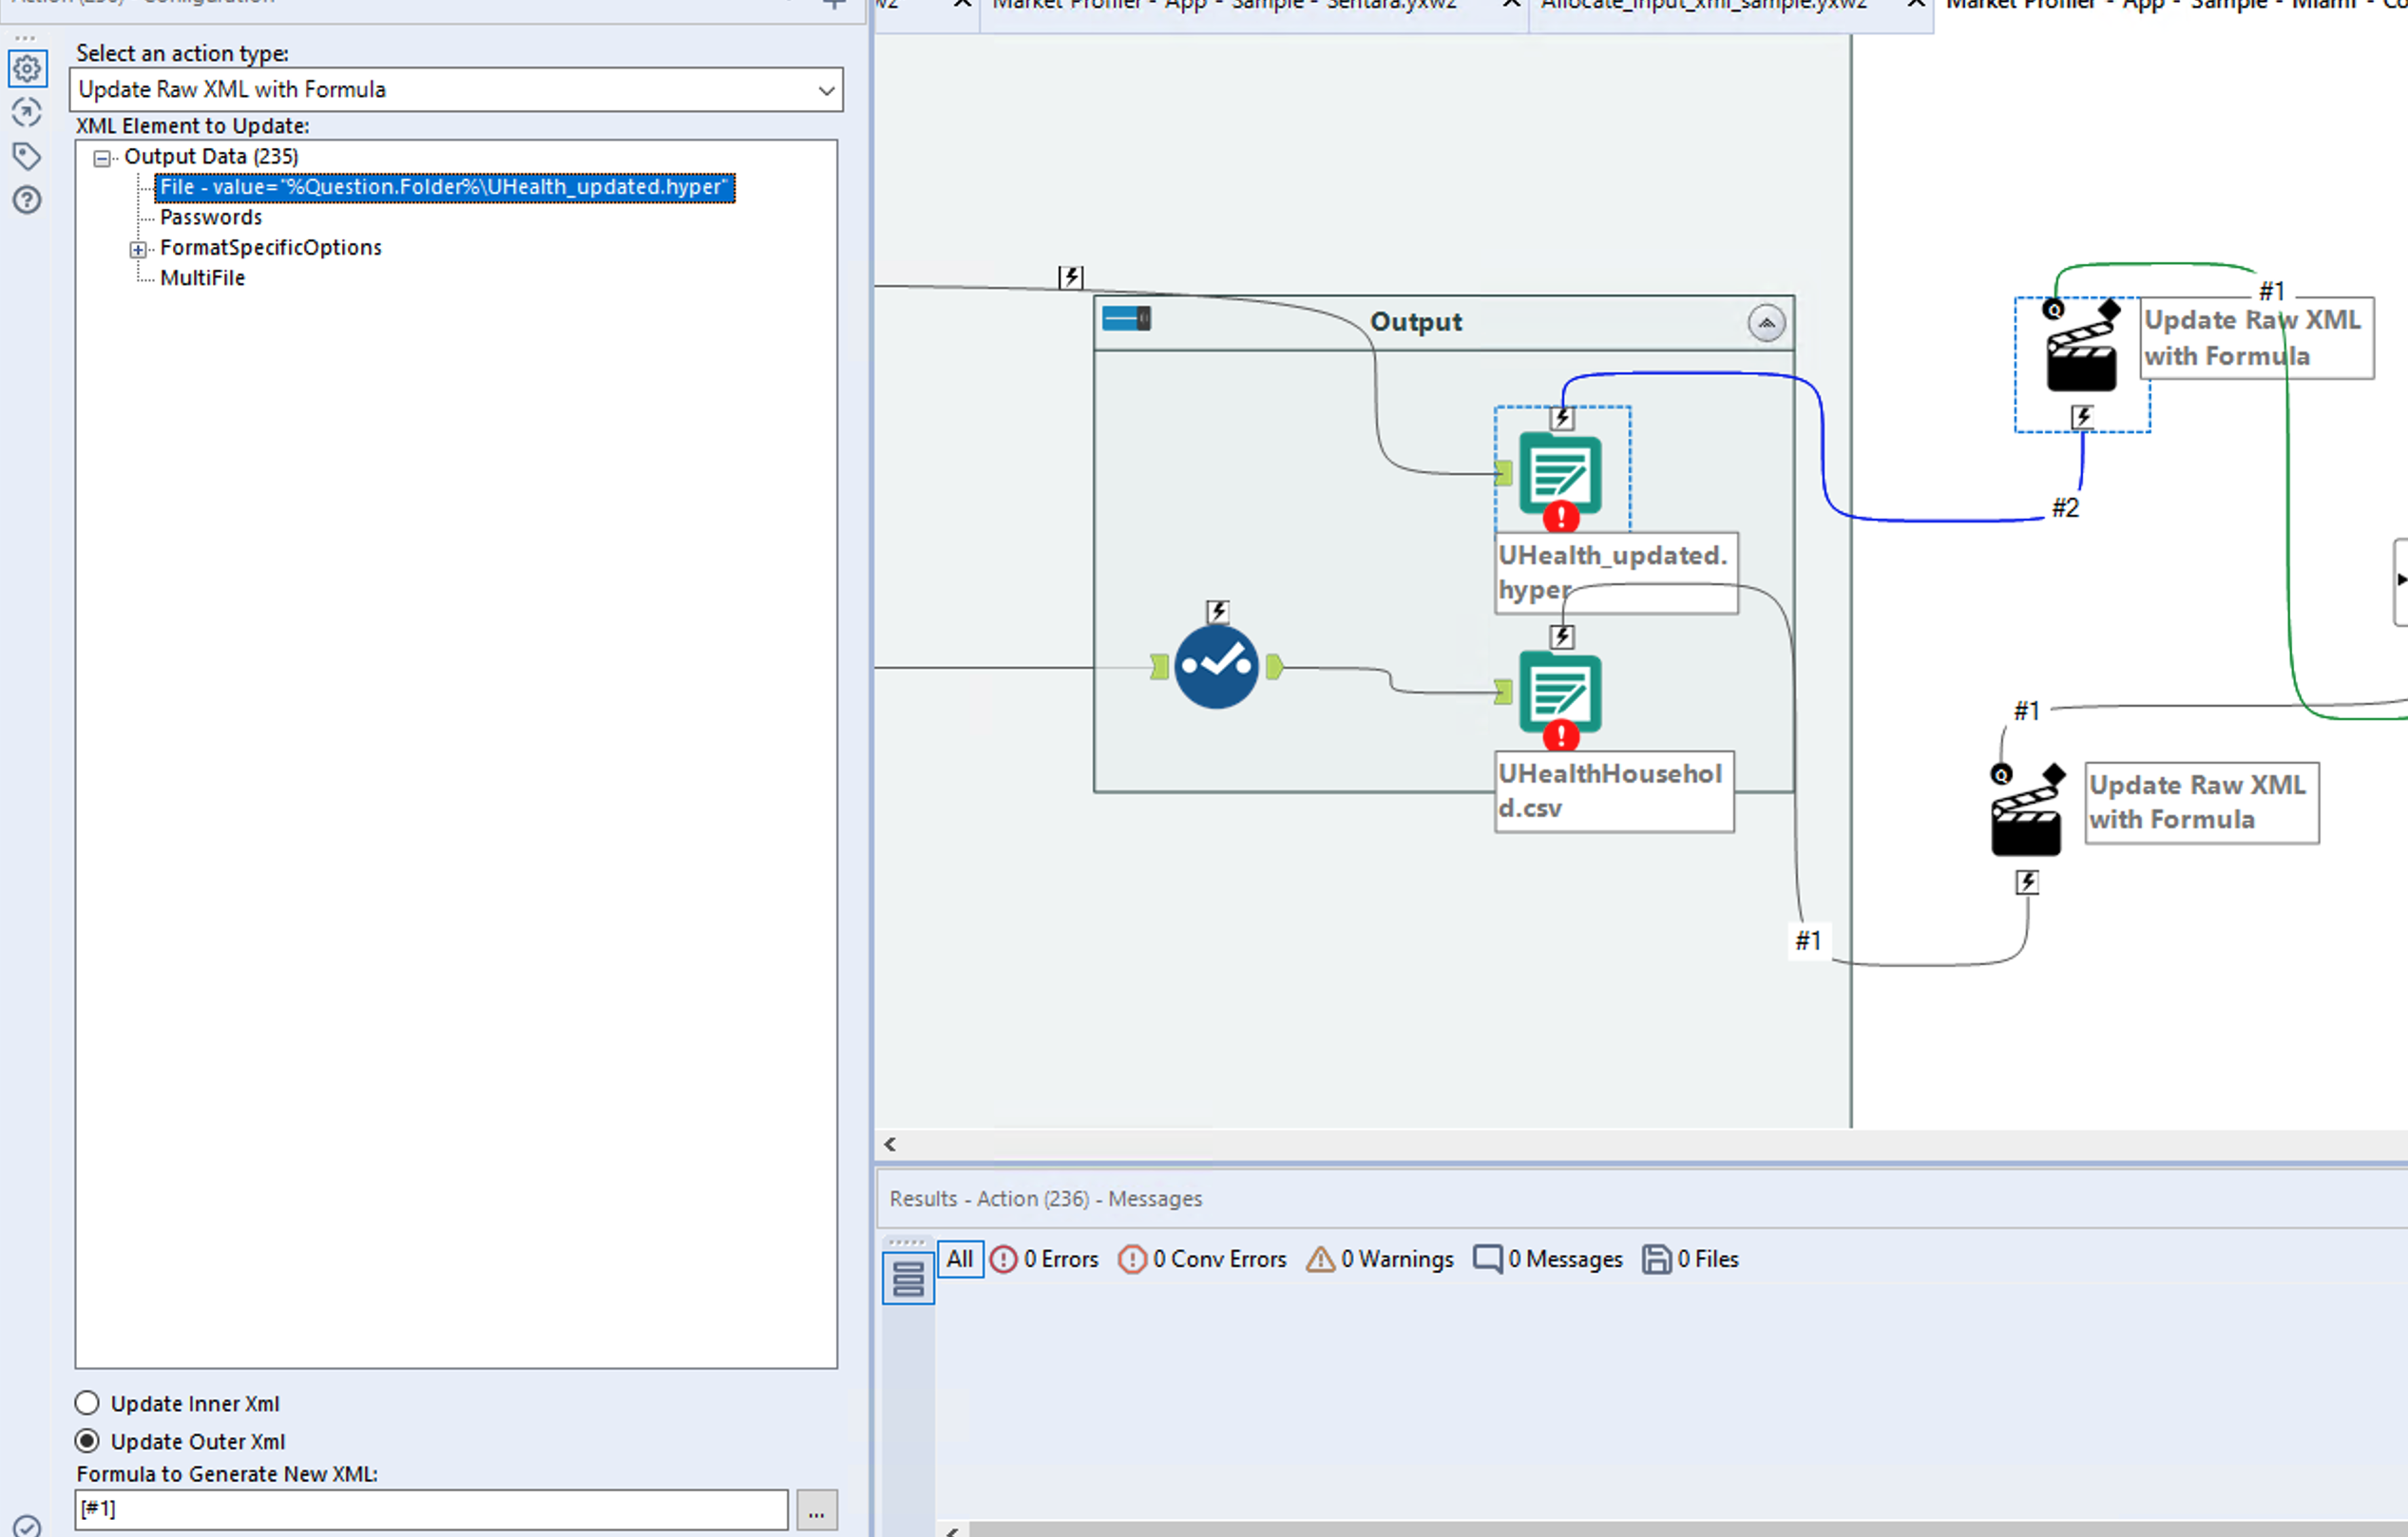The width and height of the screenshot is (2408, 1537).
Task: Click the lightning bolt anchor above UHealthHousehold.csv tool
Action: (1560, 636)
